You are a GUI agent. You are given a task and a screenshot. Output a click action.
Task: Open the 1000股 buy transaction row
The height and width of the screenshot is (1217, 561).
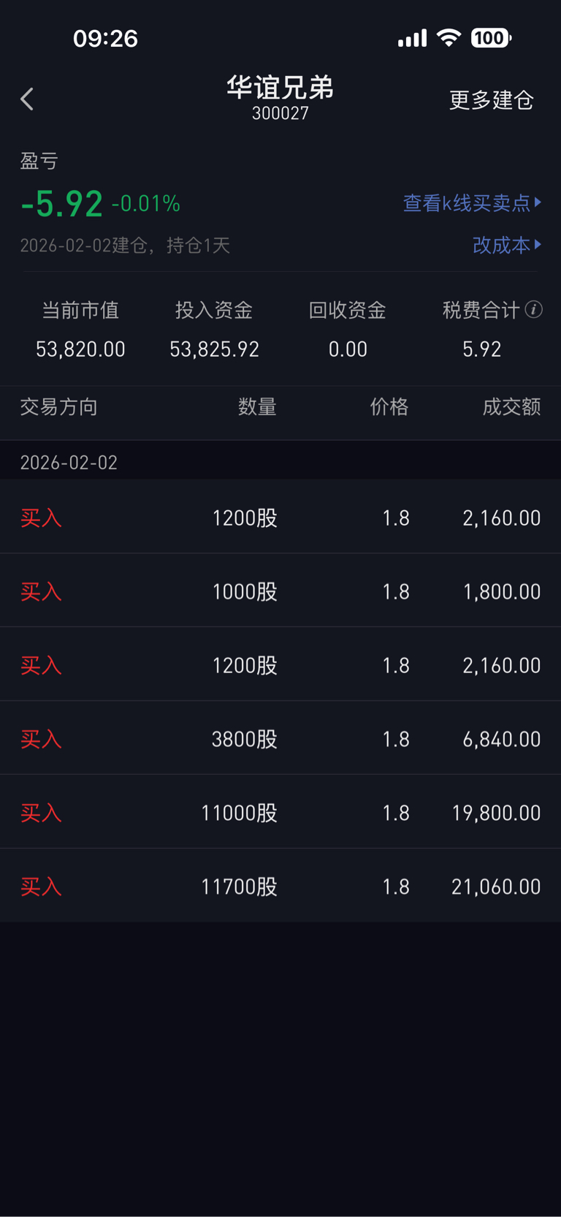click(x=280, y=591)
